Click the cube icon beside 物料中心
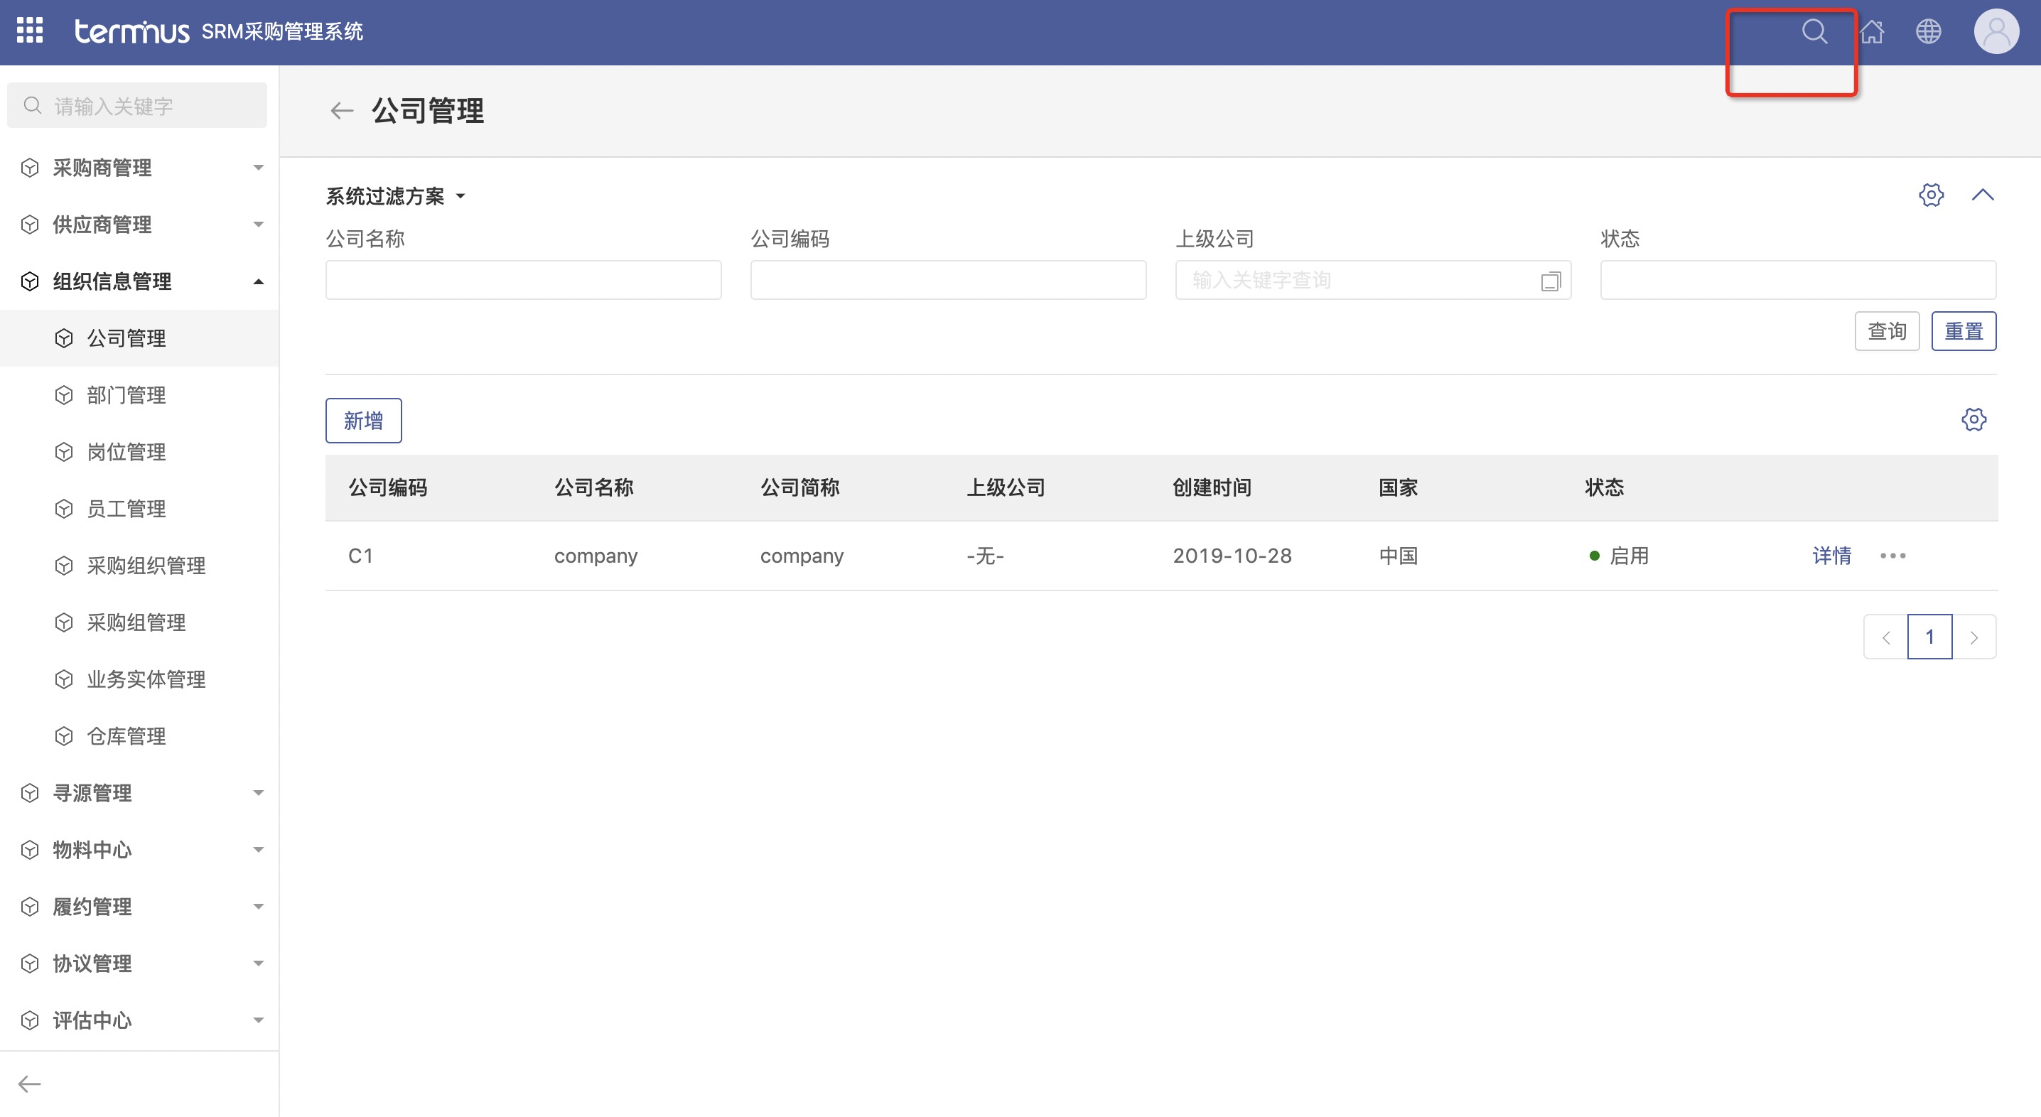The image size is (2041, 1117). (30, 850)
